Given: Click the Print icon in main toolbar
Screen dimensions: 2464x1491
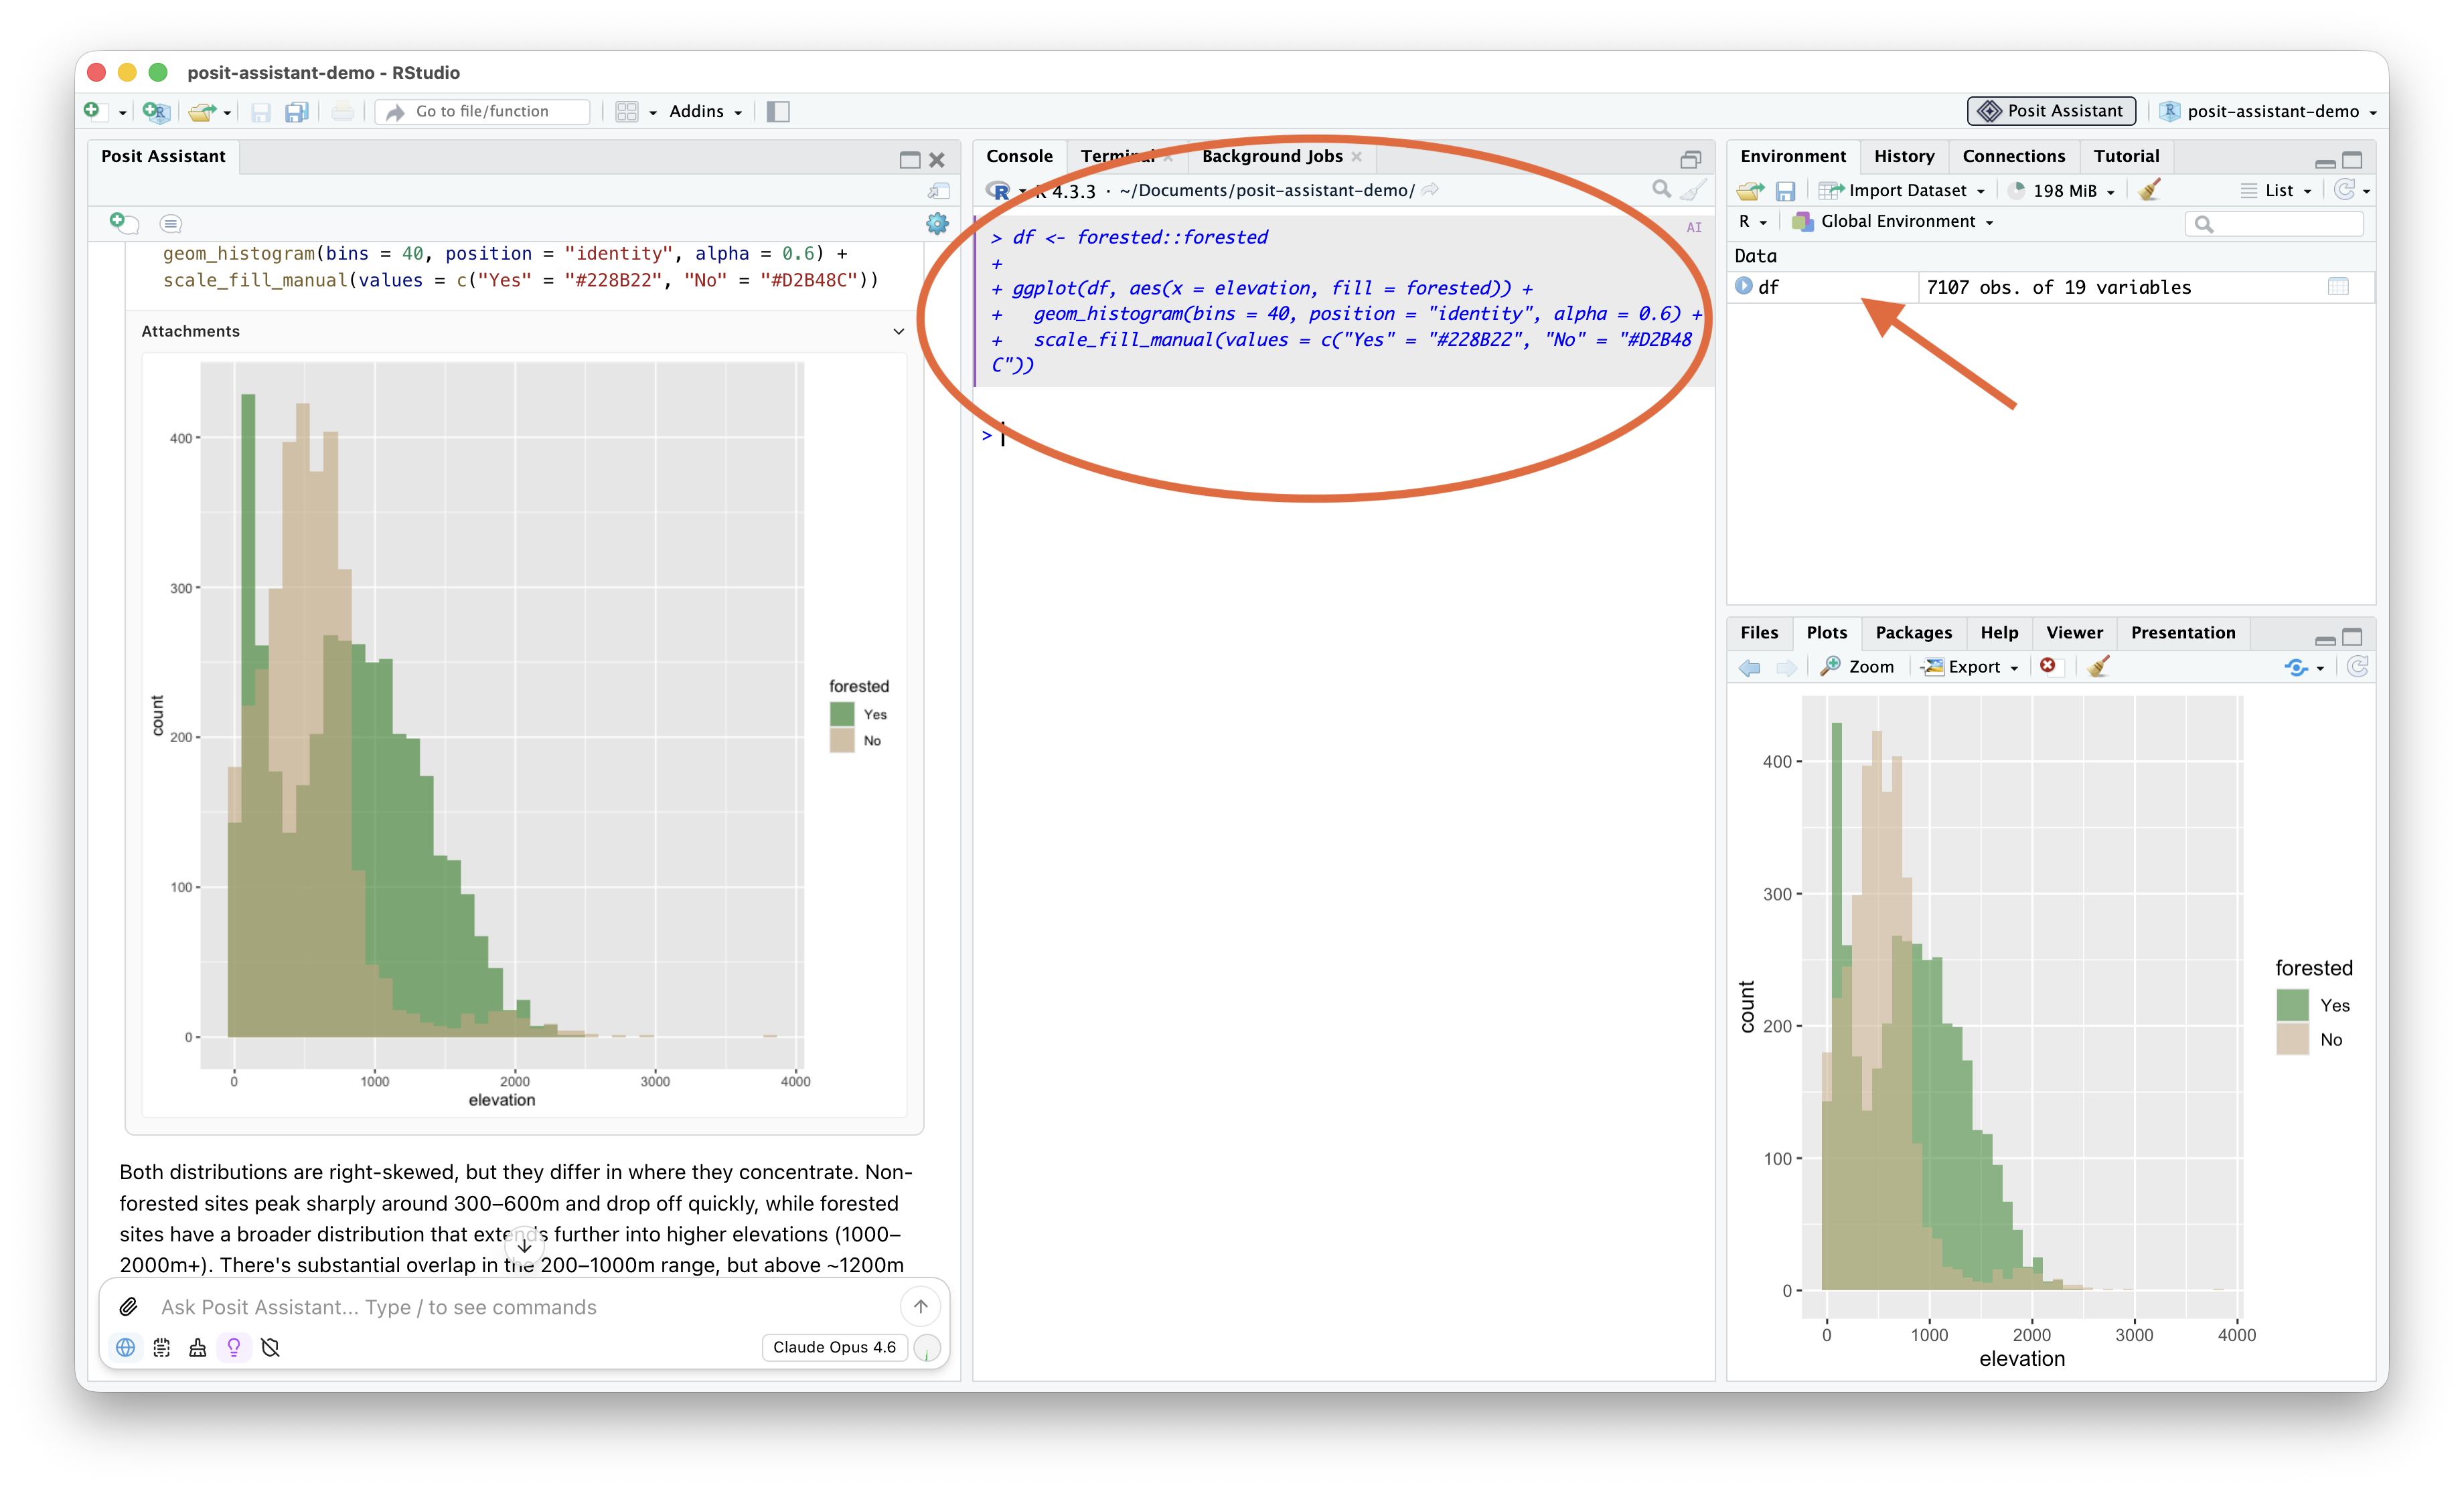Looking at the screenshot, I should coord(342,112).
